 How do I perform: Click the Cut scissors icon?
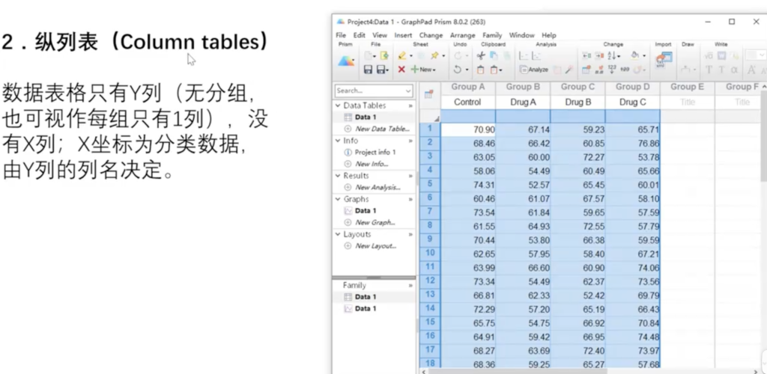click(x=481, y=55)
